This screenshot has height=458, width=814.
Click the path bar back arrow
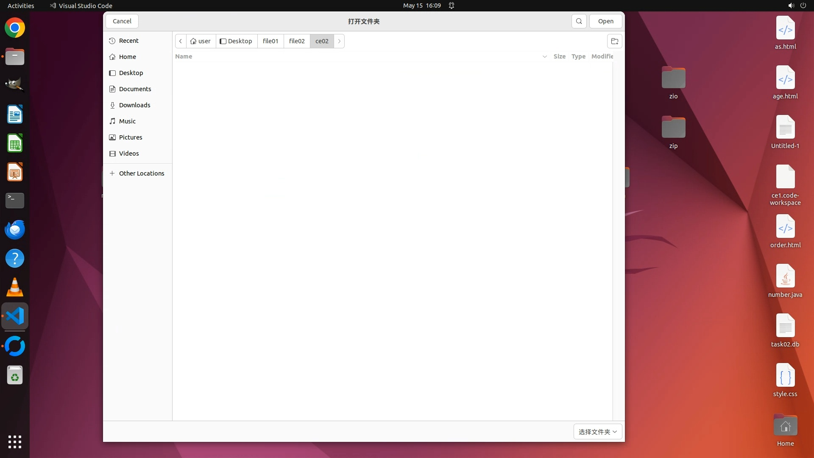pos(181,41)
